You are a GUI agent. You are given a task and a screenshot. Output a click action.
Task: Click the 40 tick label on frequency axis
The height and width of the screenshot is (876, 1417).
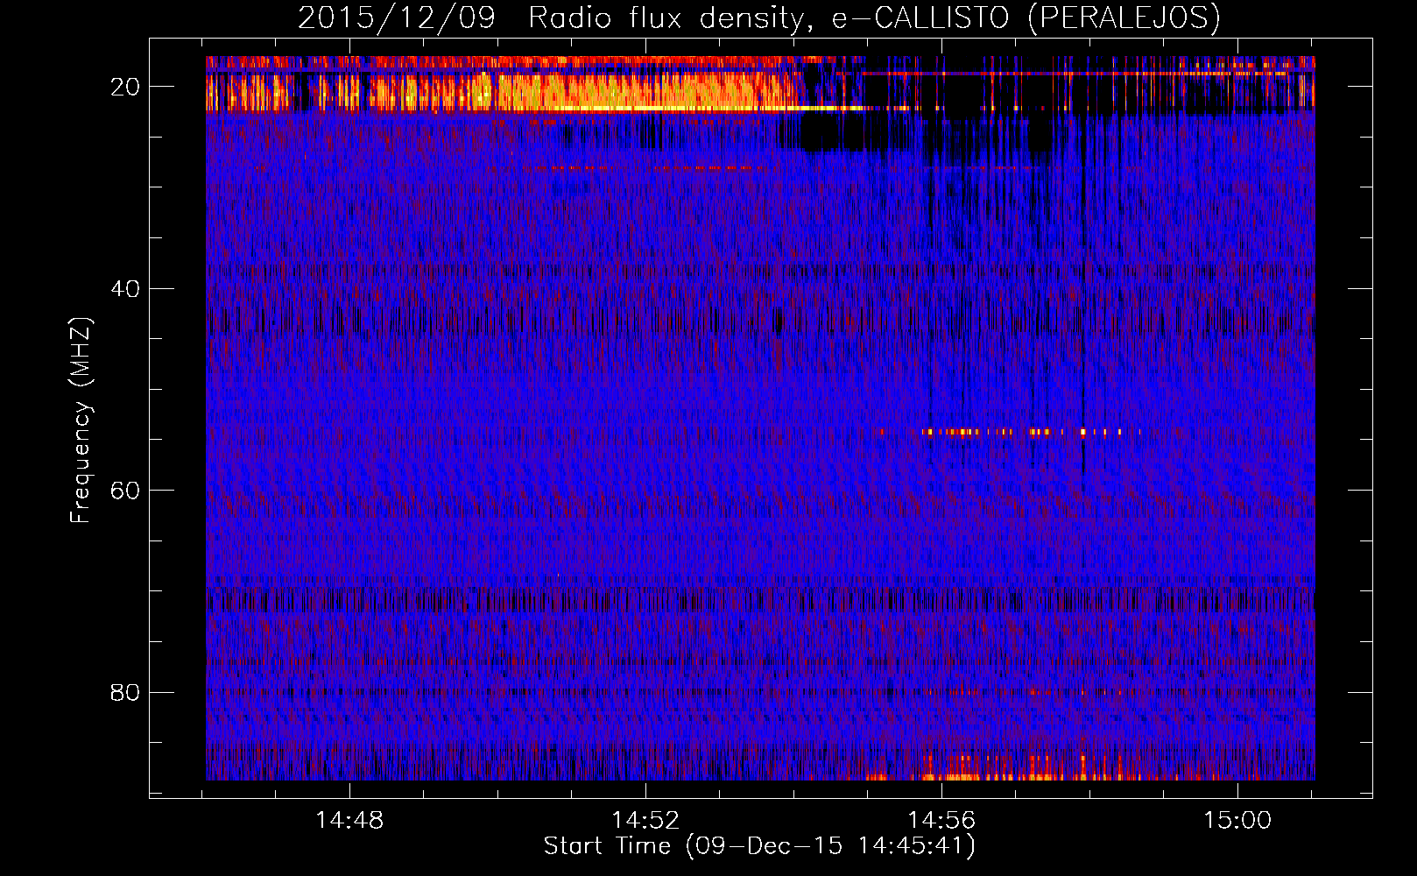tap(125, 288)
